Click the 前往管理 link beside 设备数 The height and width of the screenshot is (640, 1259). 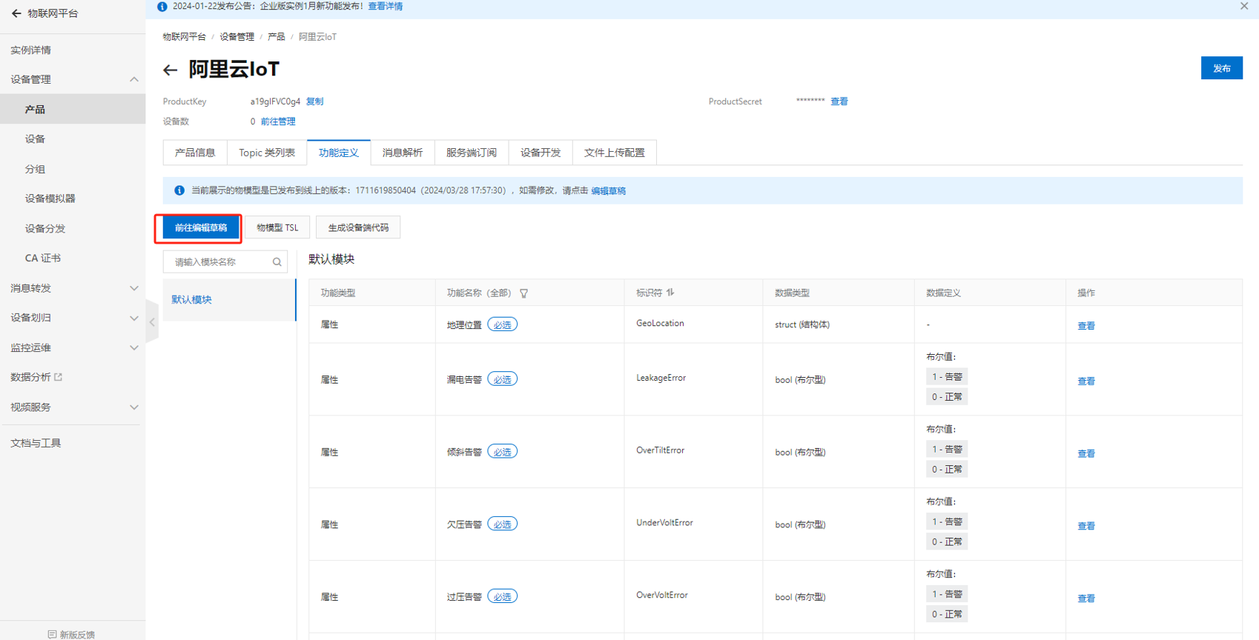click(278, 121)
